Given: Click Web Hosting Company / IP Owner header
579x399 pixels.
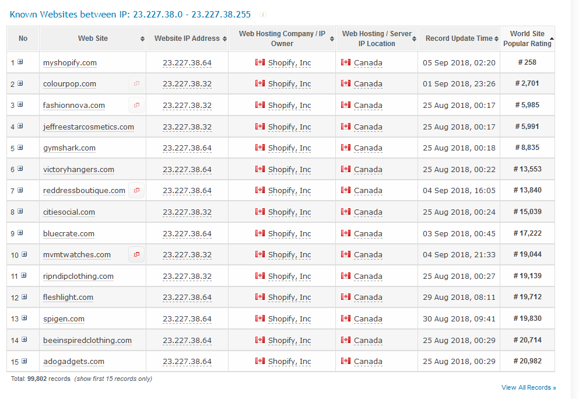Looking at the screenshot, I should [282, 38].
